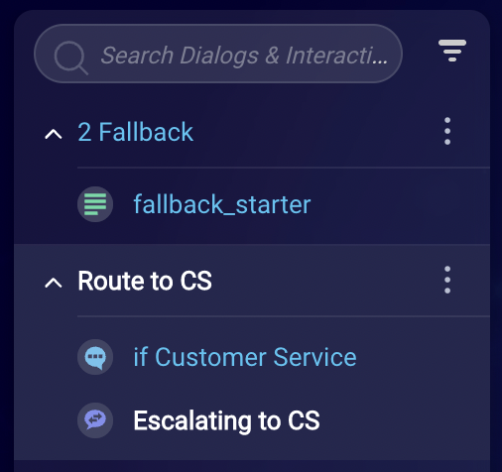Click the divider line under 2 Fallback

pos(284,168)
